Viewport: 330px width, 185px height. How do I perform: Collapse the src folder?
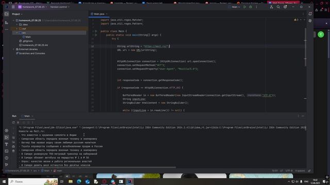[x=17, y=33]
